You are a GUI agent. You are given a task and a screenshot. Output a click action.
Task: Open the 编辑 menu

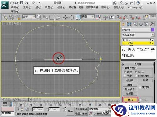15,7
